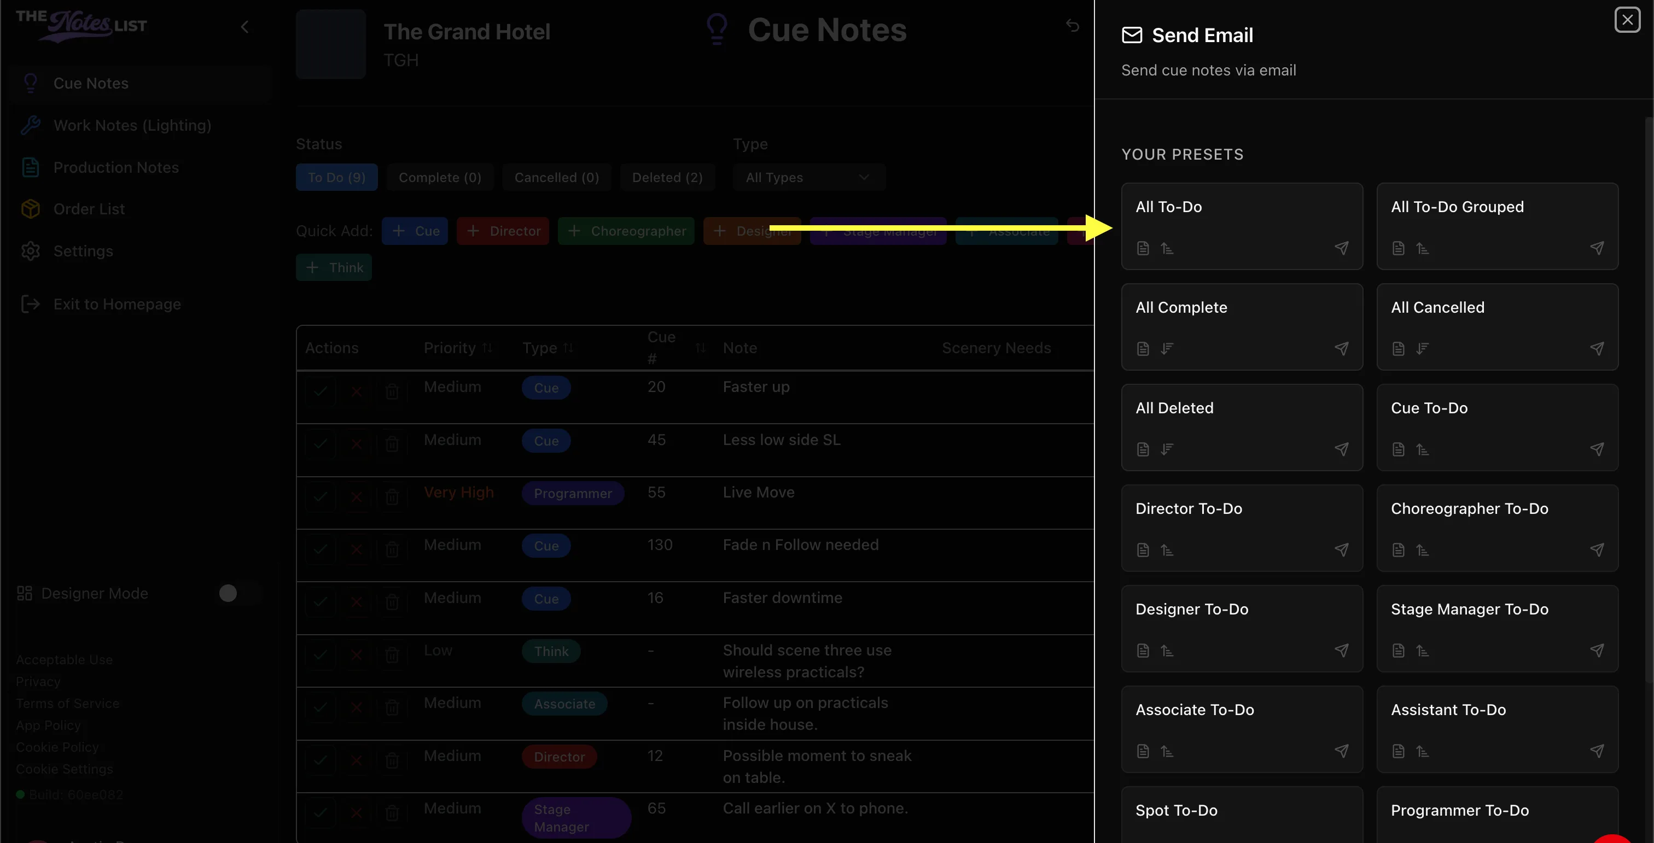
Task: Click sort icon on Associate To-Do card
Action: pos(1167,752)
